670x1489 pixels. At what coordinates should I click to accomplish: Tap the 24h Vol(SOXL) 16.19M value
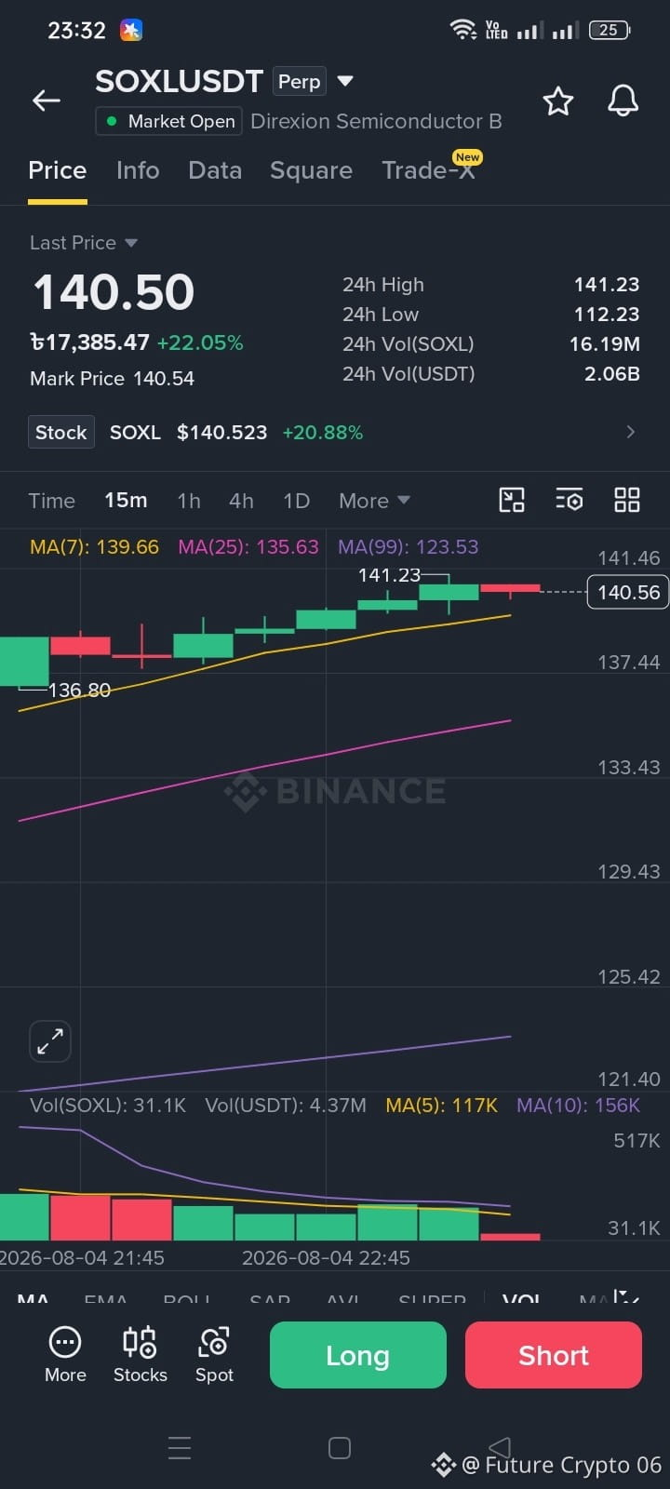click(605, 344)
